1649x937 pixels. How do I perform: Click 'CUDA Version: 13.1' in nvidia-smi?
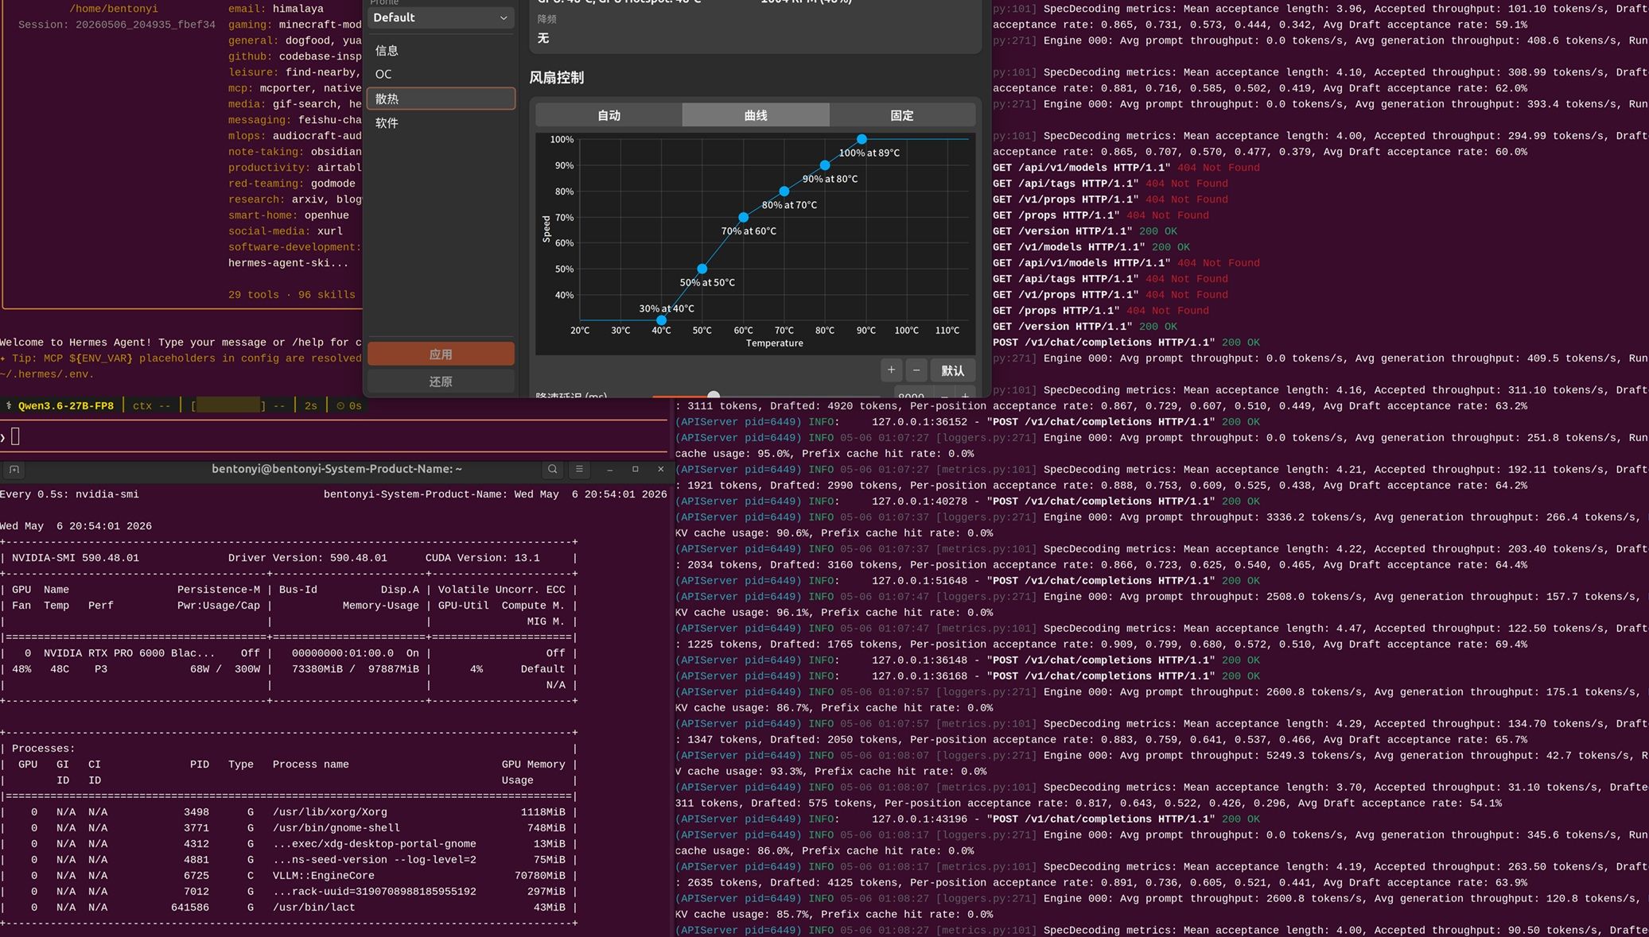pyautogui.click(x=483, y=558)
